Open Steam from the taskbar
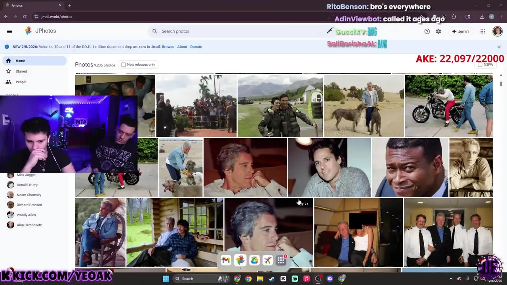Image resolution: width=507 pixels, height=285 pixels. [271, 279]
